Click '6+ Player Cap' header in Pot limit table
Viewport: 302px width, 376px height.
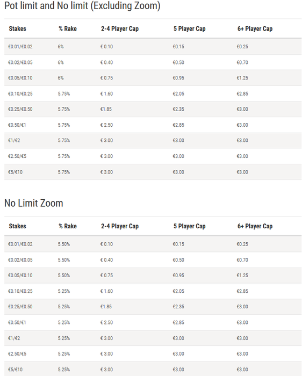point(255,29)
